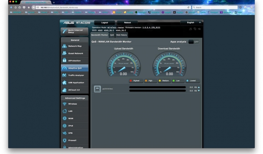263x154 pixels.
Task: Click the ASUS_5G-1 SSID link
Action: [109, 30]
